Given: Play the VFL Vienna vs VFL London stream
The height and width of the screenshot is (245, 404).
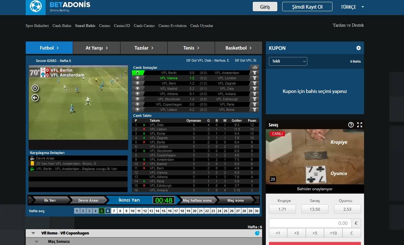Looking at the screenshot, I should pos(138,78).
